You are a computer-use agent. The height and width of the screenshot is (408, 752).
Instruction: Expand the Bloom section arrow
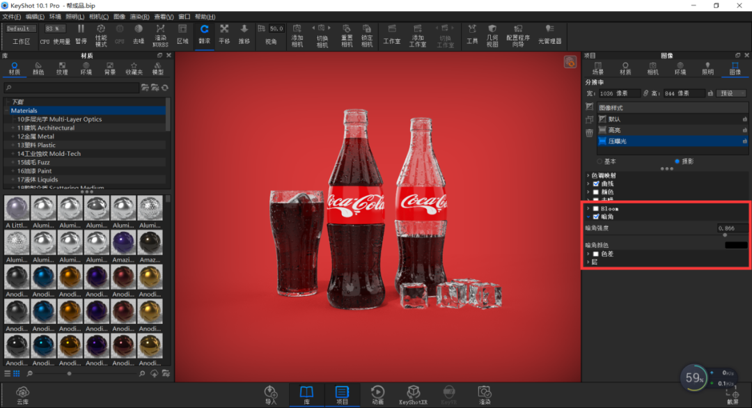588,209
